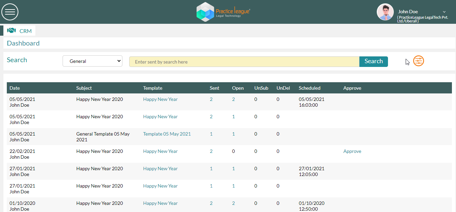The width and height of the screenshot is (456, 212).
Task: Open the Template 05 May 2021 link
Action: (167, 134)
